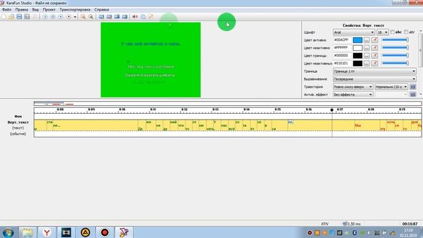Click the #00ACFF hex color field
423x238 pixels.
[x=342, y=40]
